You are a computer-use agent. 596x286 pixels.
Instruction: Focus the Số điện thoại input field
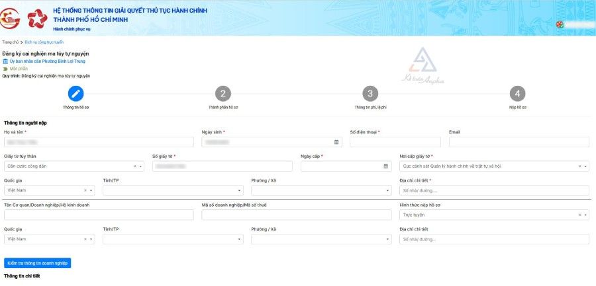coord(395,142)
